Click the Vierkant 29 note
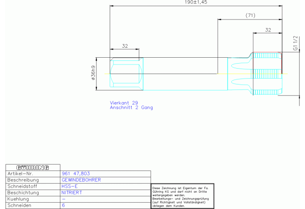The width and height of the screenshot is (305, 209). [x=124, y=103]
